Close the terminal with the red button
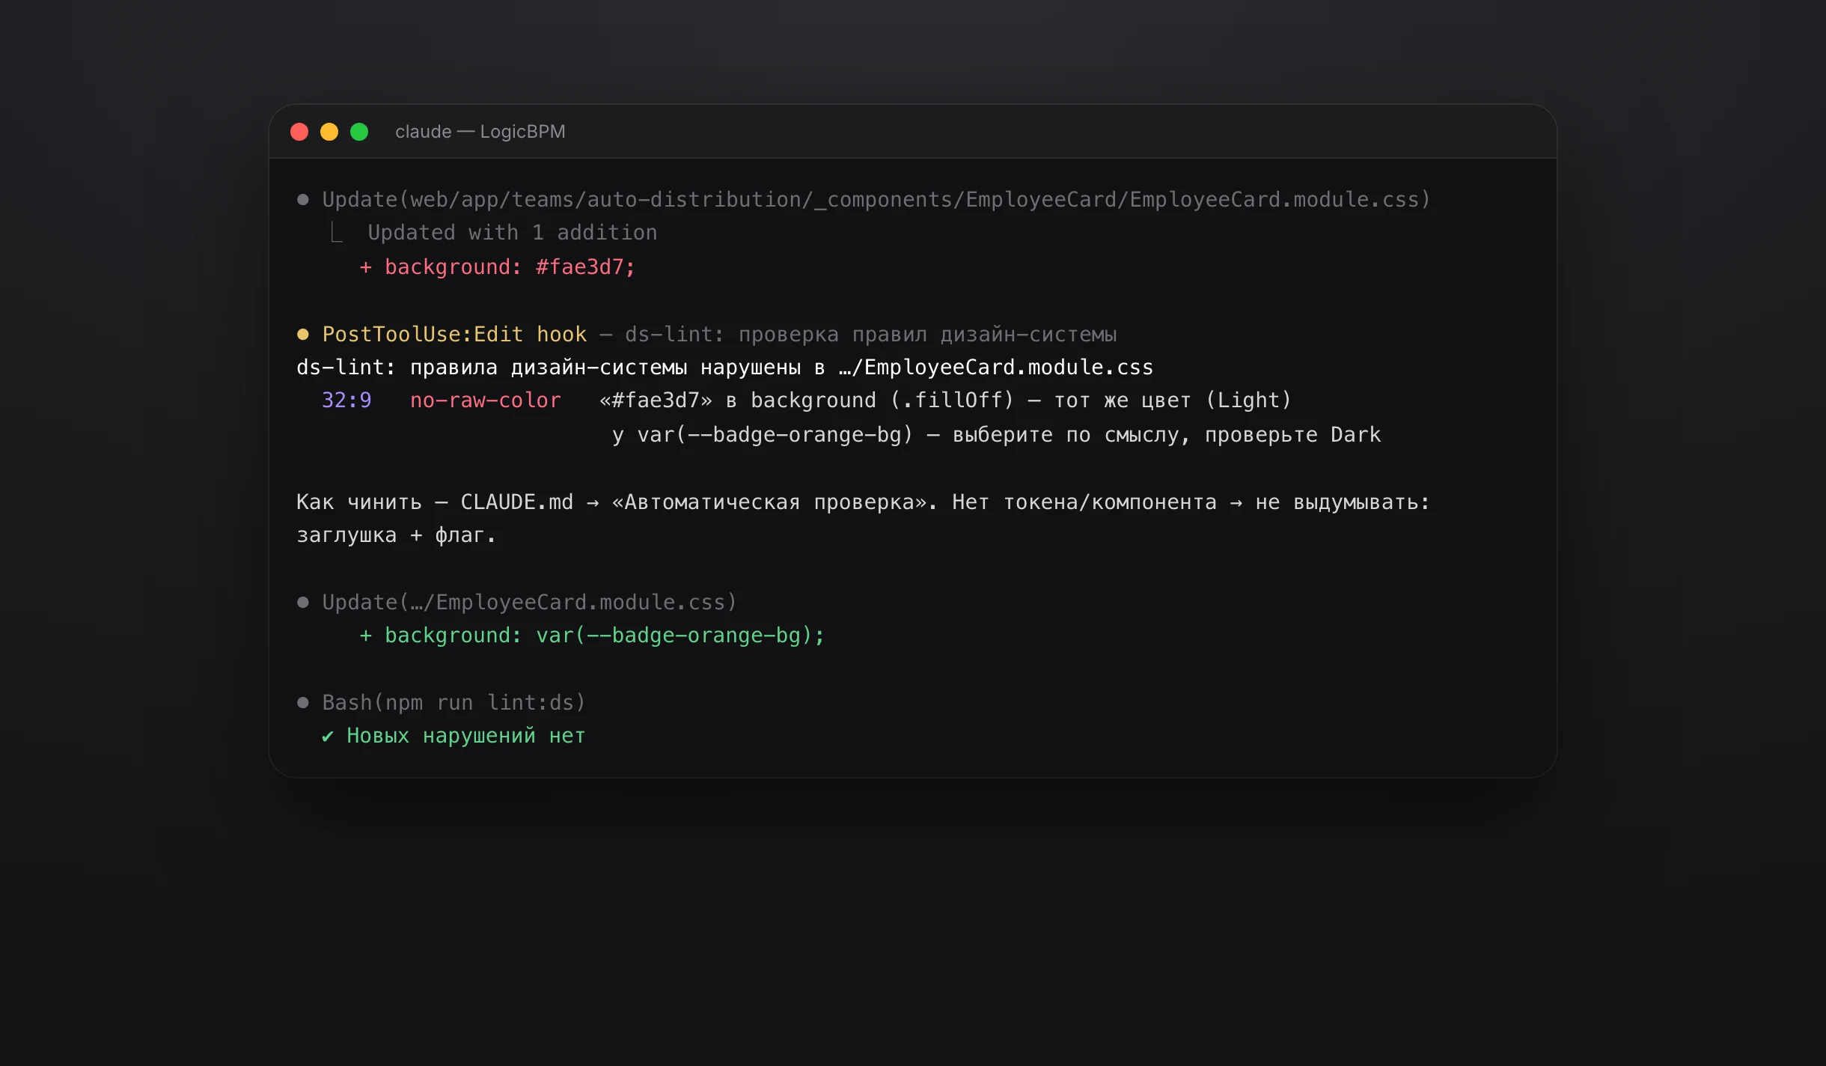 [x=299, y=132]
